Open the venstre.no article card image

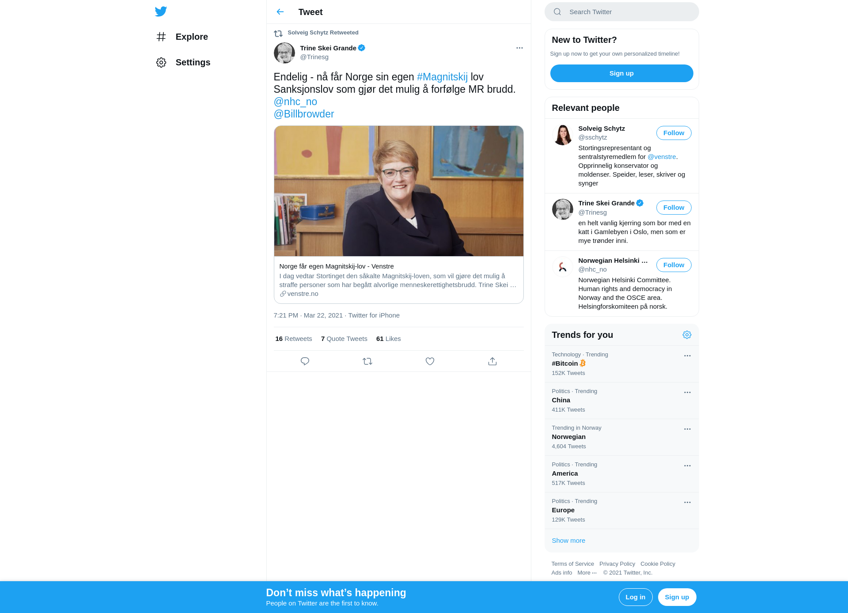(x=398, y=191)
